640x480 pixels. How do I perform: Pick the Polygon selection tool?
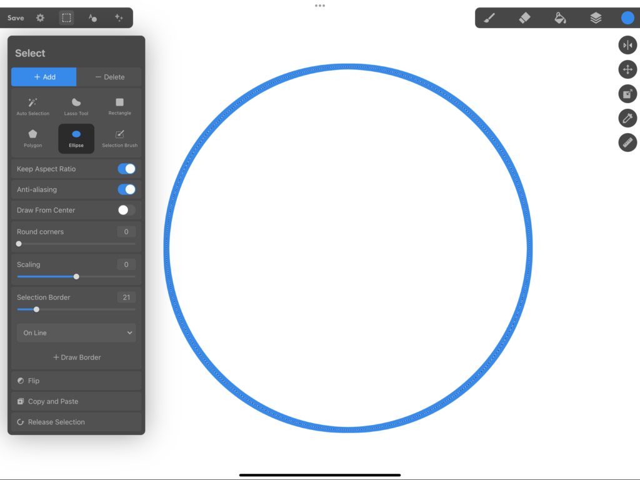[x=32, y=137]
